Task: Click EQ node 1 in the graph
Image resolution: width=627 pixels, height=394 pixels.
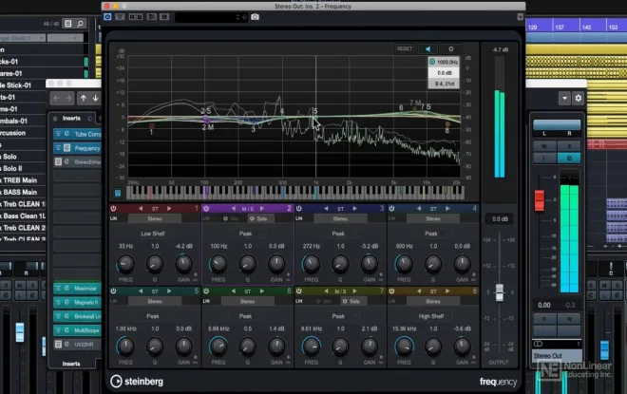Action: click(x=152, y=126)
